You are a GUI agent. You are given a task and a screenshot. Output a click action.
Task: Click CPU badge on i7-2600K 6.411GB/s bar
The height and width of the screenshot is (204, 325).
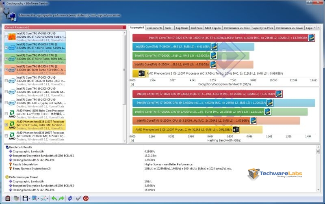214,47
